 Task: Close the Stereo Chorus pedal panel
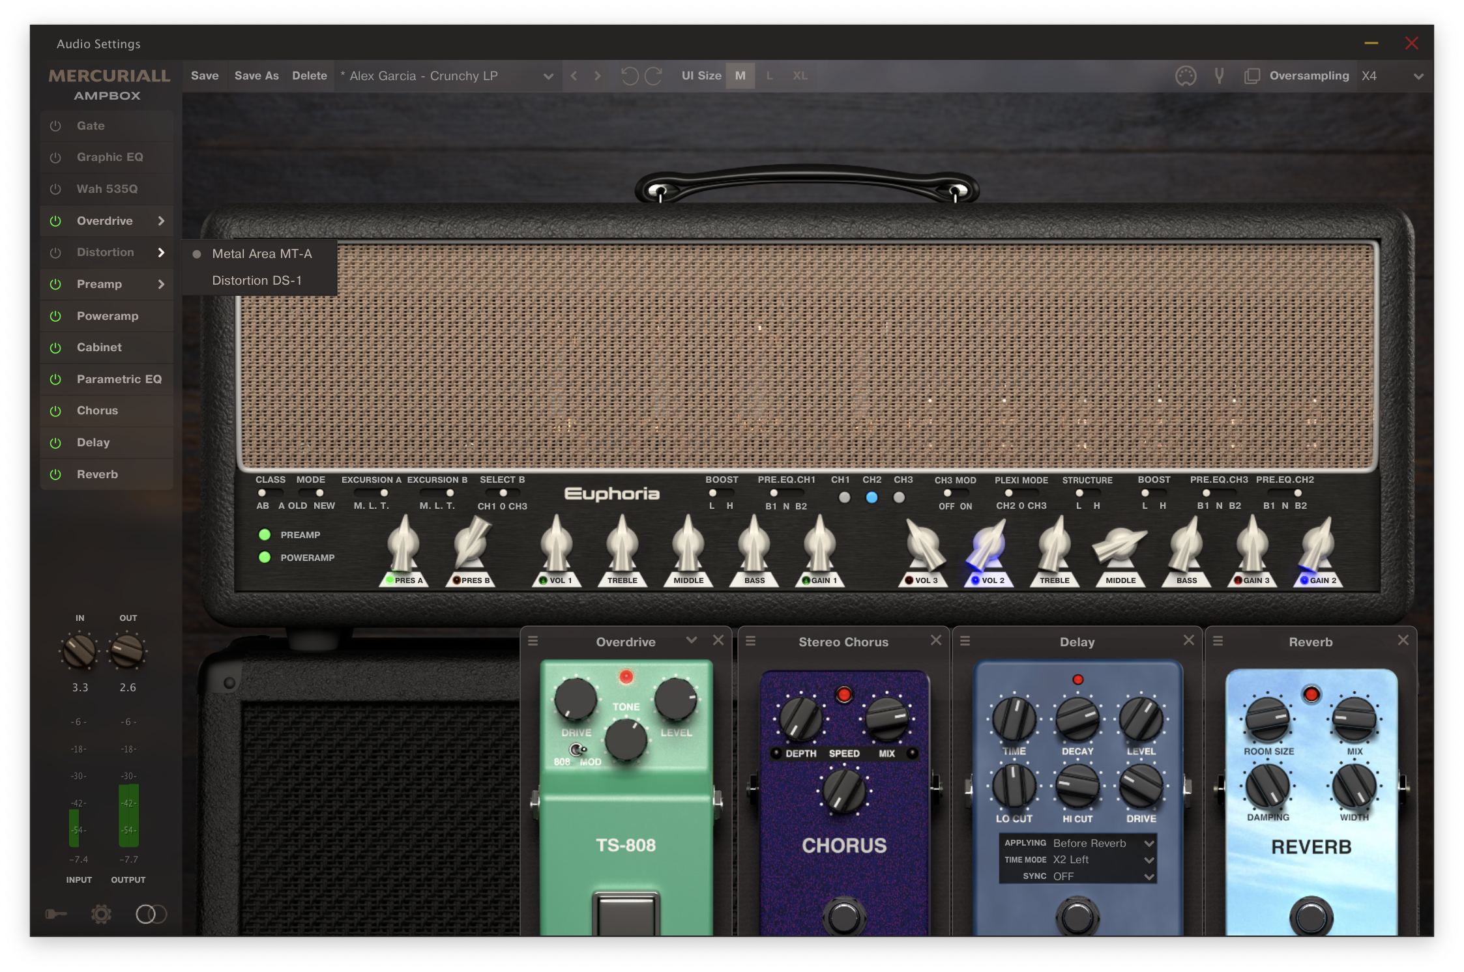click(x=935, y=640)
